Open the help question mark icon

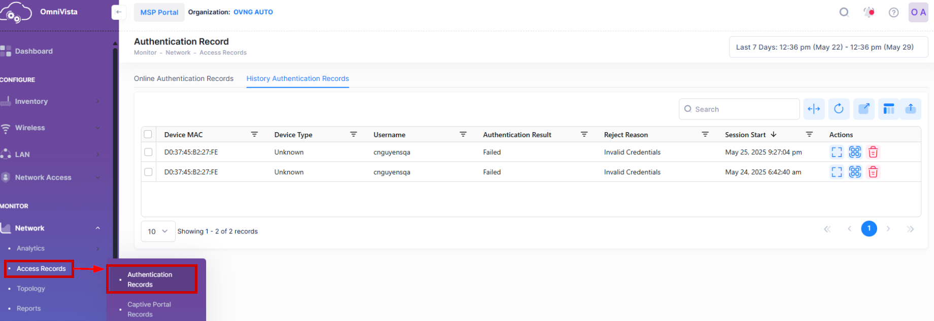tap(893, 12)
